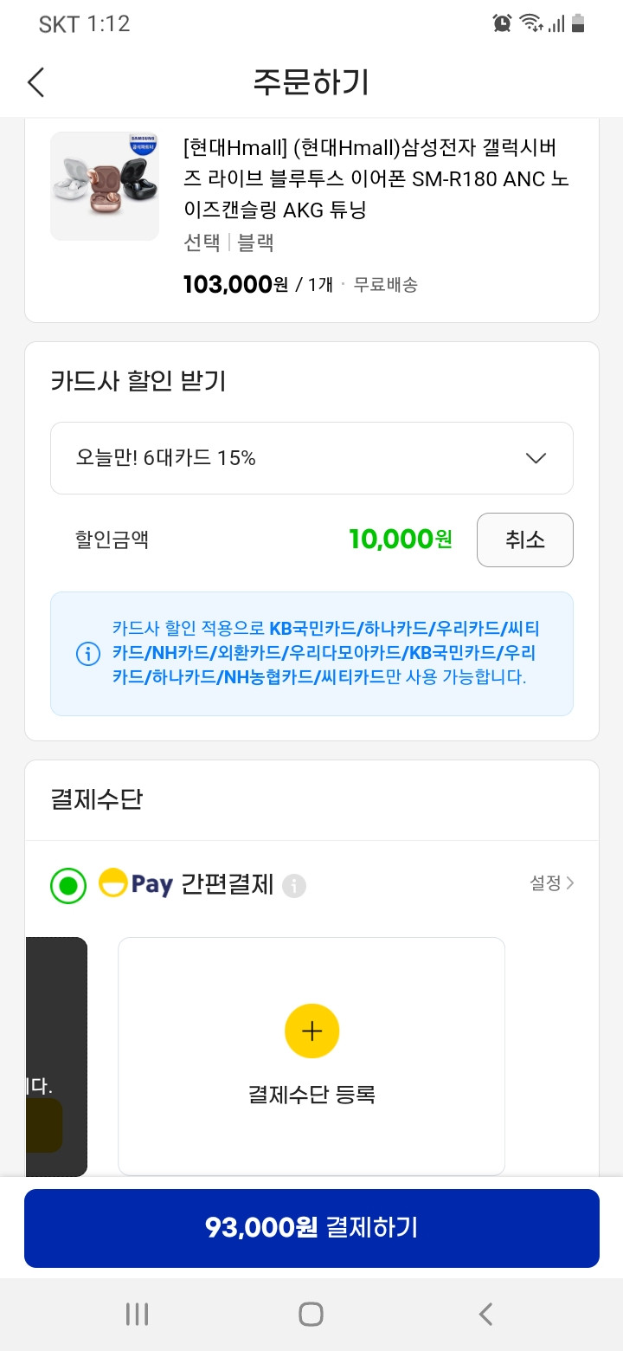Tap the Galaxy Buds product thumbnail
This screenshot has width=623, height=1351.
click(x=105, y=186)
